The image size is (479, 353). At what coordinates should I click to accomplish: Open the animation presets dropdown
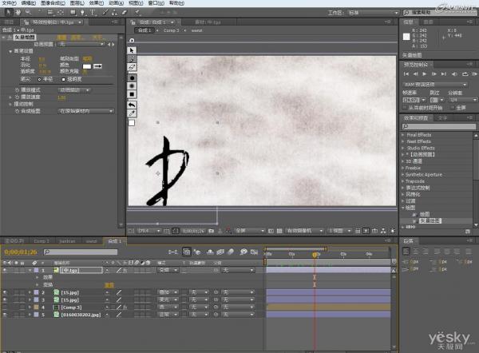coord(81,44)
